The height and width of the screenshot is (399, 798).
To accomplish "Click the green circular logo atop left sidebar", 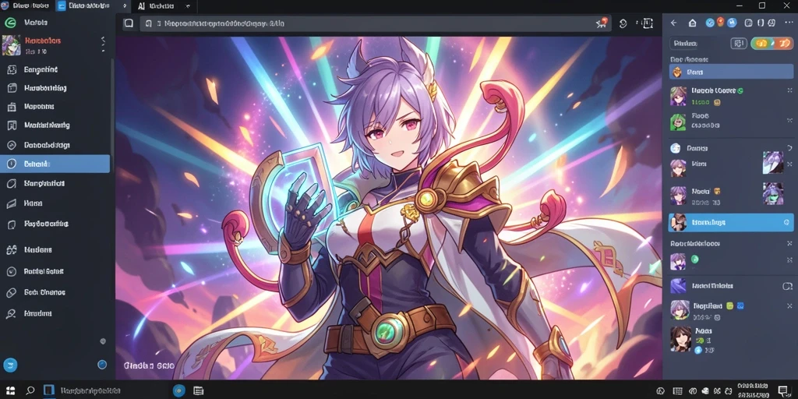I will tap(11, 23).
